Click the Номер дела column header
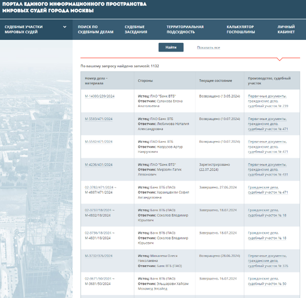 pyautogui.click(x=96, y=81)
